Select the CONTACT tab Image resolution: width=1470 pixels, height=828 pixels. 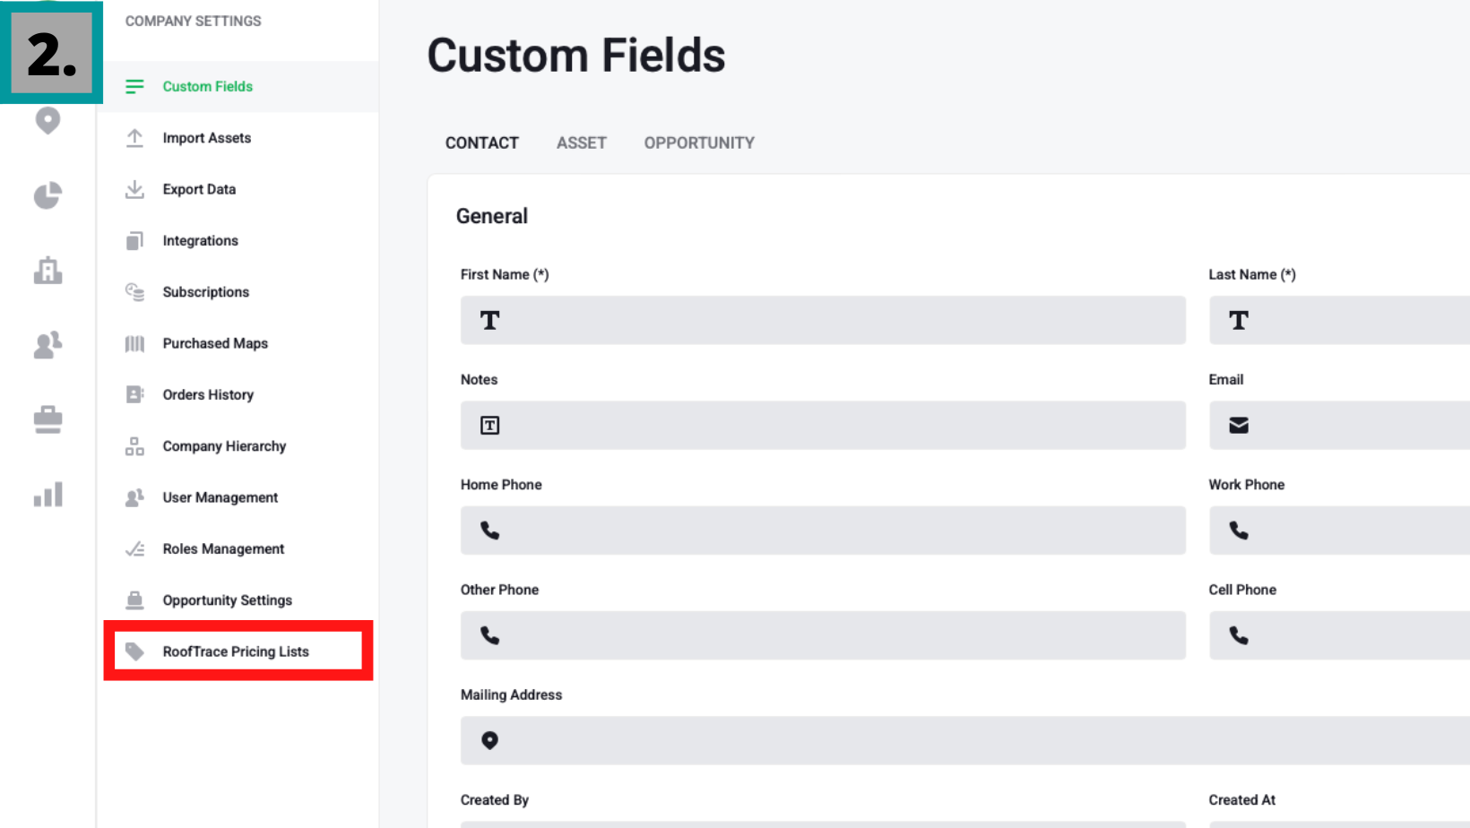(x=481, y=143)
